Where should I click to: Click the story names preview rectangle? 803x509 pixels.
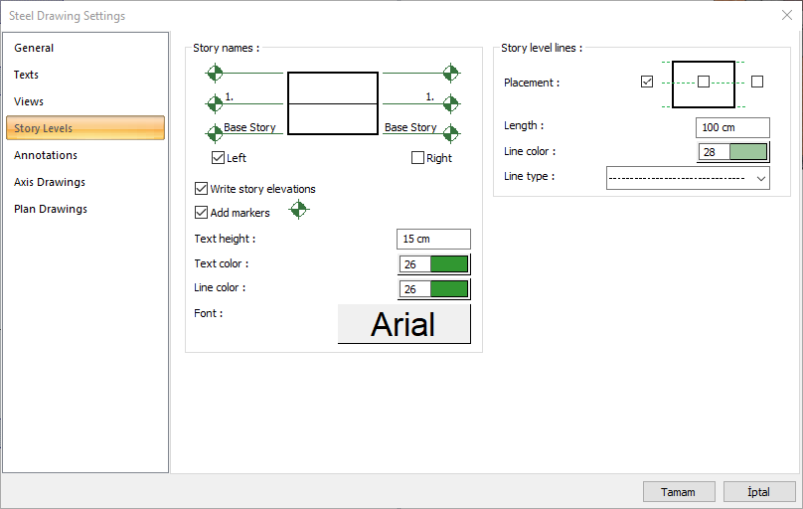(333, 103)
